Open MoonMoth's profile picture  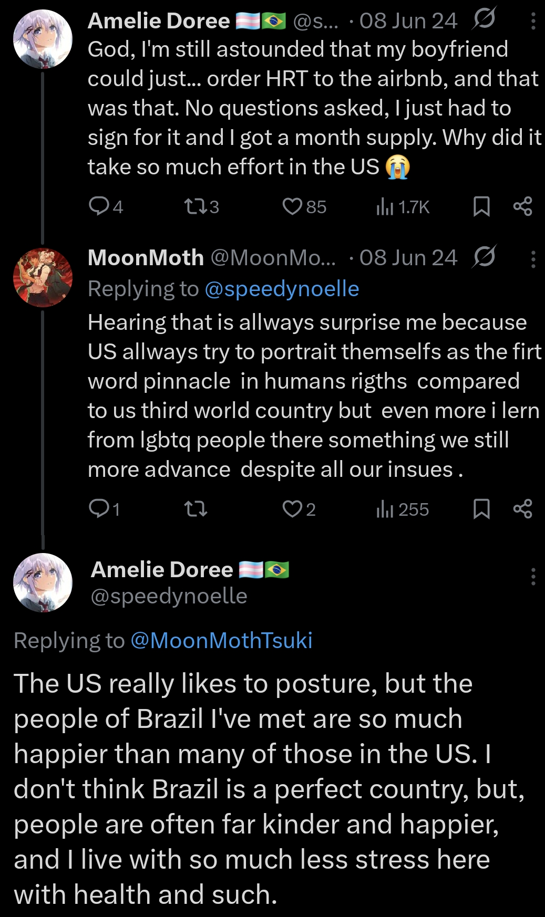click(43, 277)
